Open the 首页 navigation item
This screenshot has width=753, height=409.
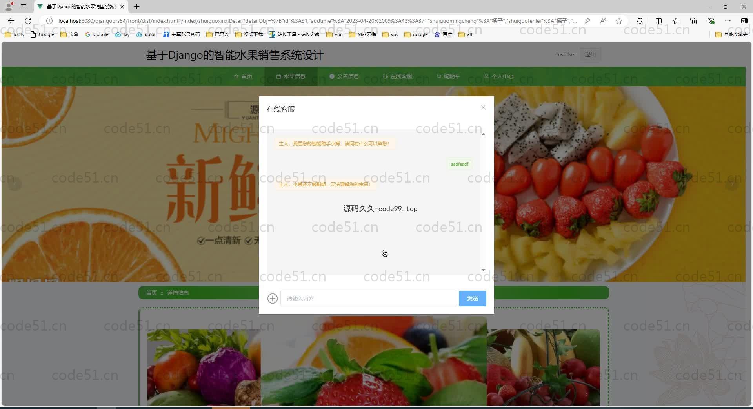coord(243,76)
